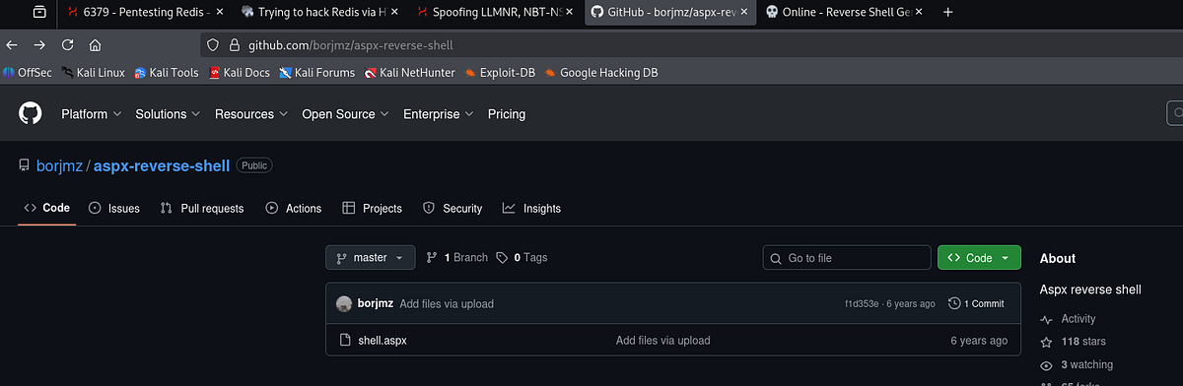The image size is (1183, 386).
Task: Open the Kali Docs bookmark
Action: (240, 72)
